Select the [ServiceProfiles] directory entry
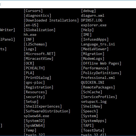 click(x=99, y=97)
